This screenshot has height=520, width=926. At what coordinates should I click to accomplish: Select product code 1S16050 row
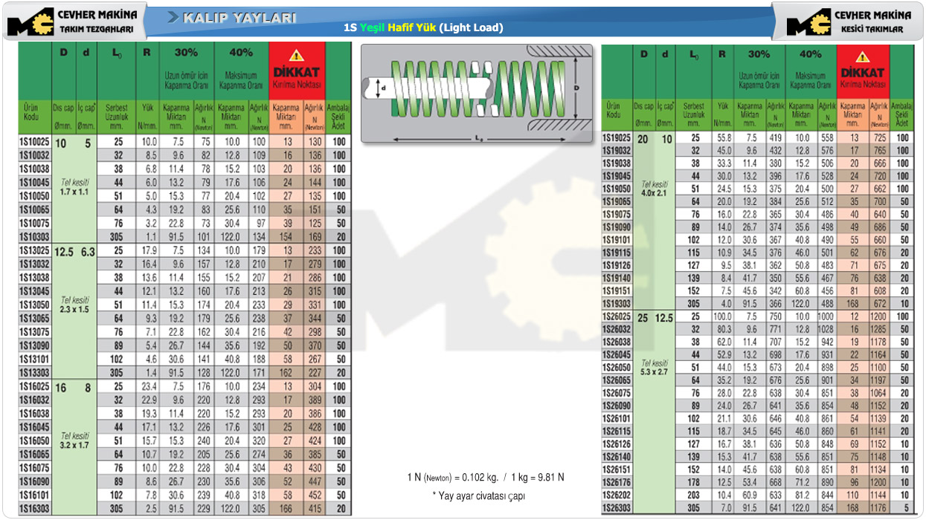(35, 440)
